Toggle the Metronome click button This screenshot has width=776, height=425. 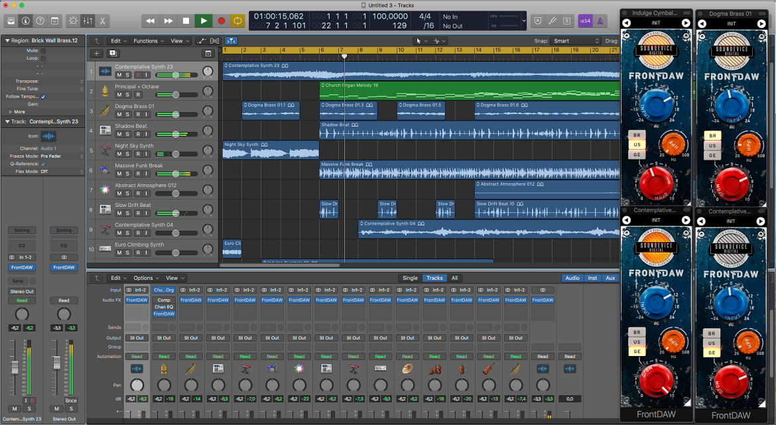(600, 21)
